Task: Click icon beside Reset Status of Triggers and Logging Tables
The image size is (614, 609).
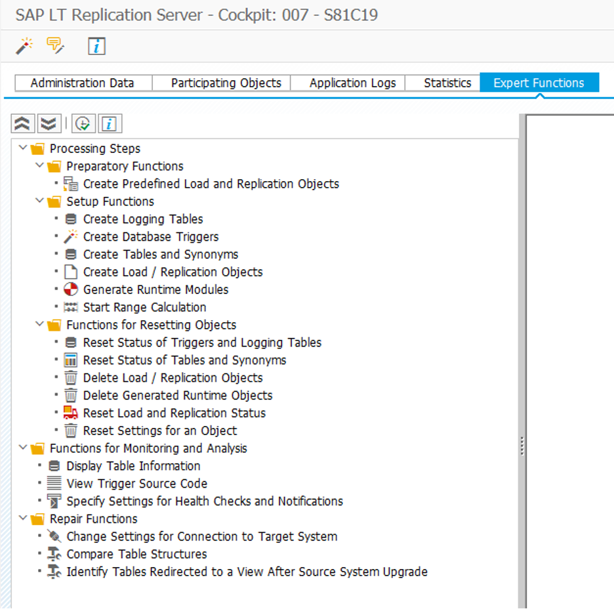Action: [71, 343]
